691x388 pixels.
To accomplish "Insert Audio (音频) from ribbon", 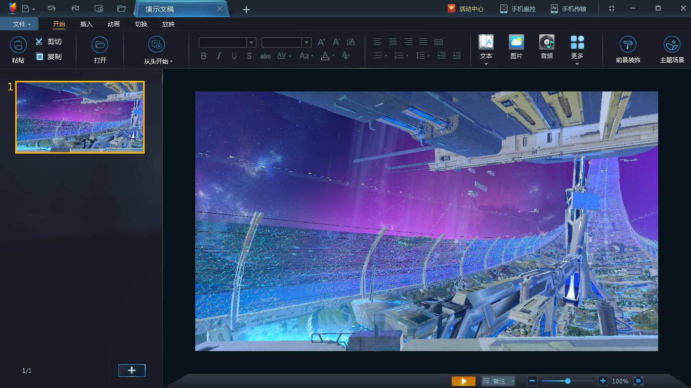I will tap(547, 46).
